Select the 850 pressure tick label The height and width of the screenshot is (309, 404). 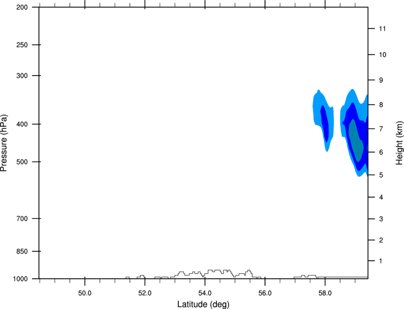(22, 251)
